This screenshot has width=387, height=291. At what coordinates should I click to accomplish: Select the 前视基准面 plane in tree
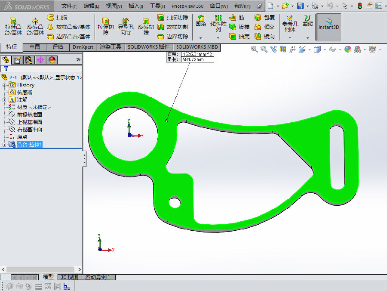(x=29, y=115)
